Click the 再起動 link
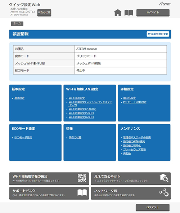This screenshot has width=180, height=213. point(127,154)
